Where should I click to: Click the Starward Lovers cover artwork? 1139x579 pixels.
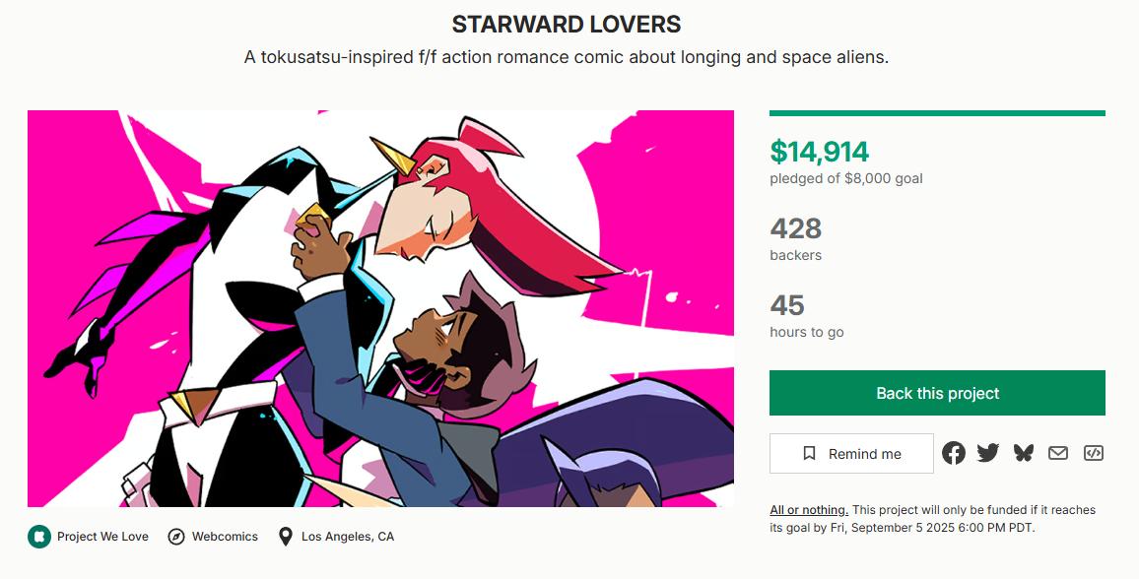380,308
